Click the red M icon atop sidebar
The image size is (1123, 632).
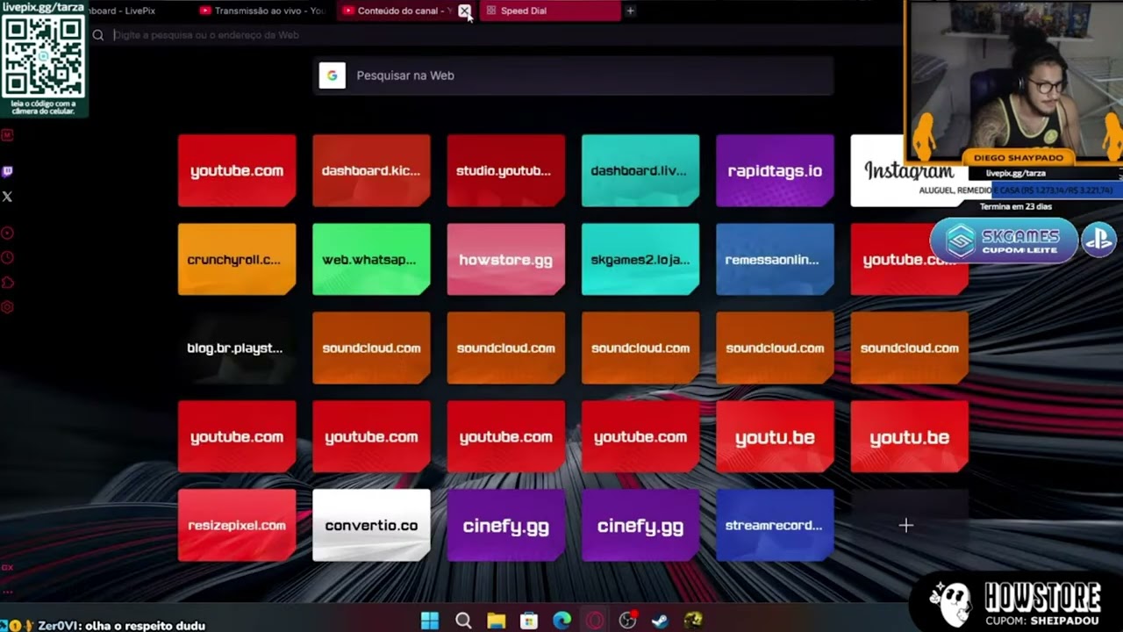click(x=7, y=135)
